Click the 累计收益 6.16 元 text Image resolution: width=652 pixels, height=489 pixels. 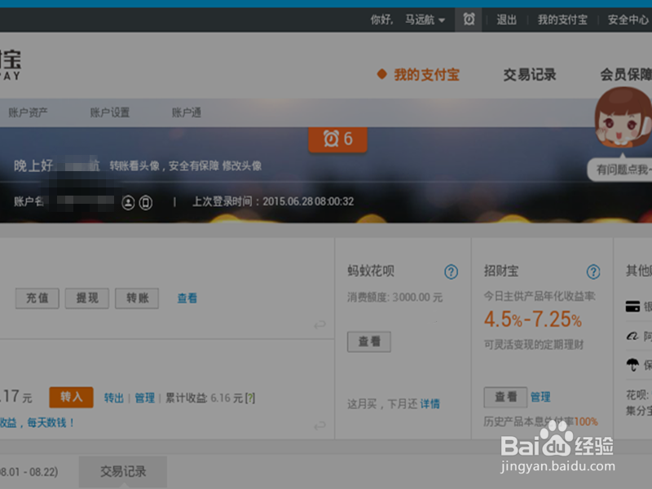(205, 398)
